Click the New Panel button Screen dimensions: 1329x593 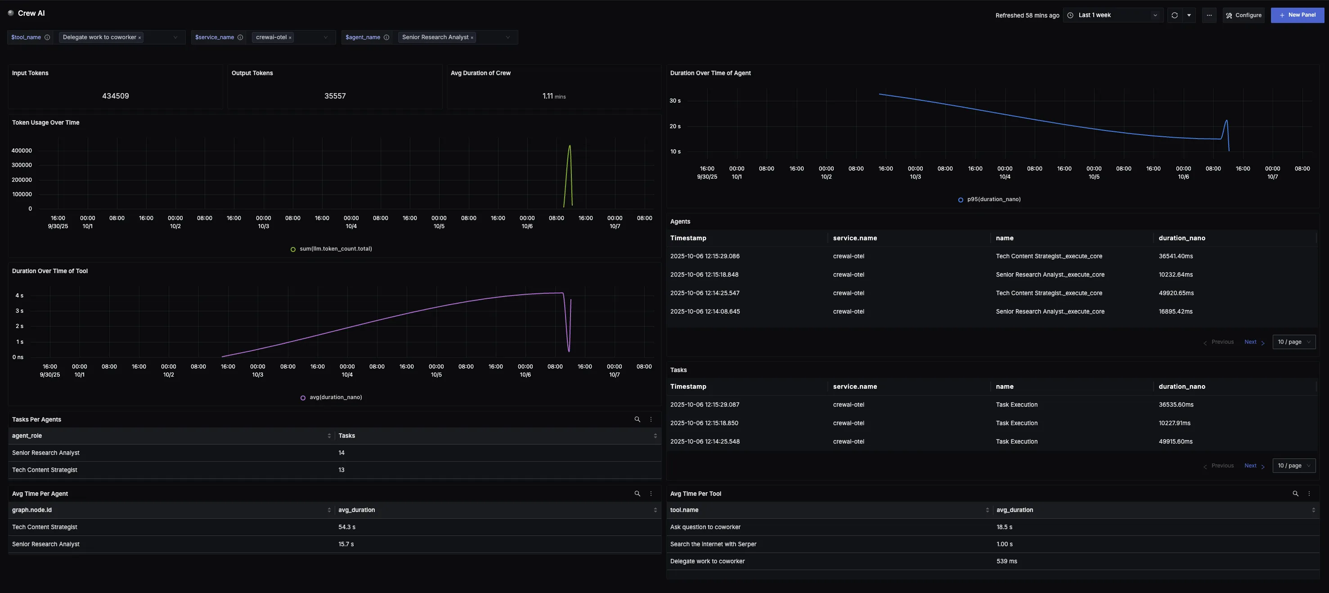tap(1297, 15)
